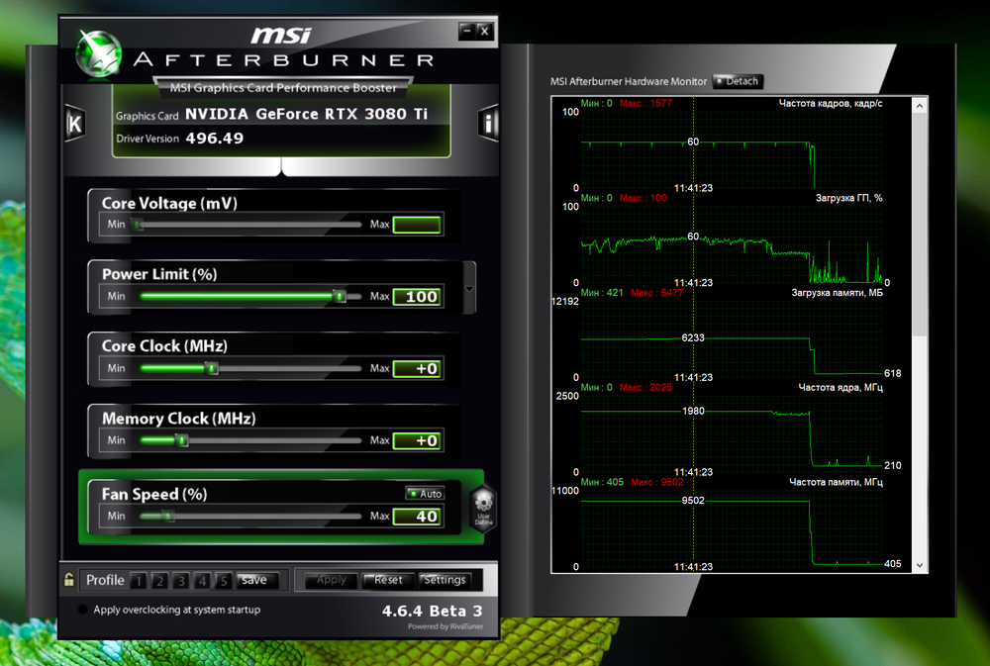Viewport: 990px width, 666px height.
Task: Select profile slot 4
Action: point(202,580)
